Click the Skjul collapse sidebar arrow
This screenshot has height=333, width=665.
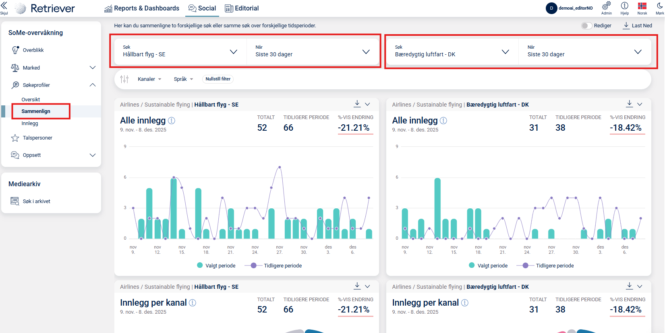pos(4,6)
